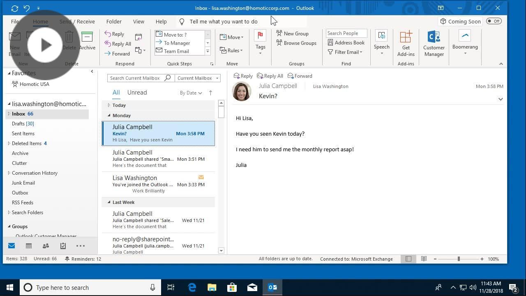Open Microsoft Edge from the taskbar

192,287
